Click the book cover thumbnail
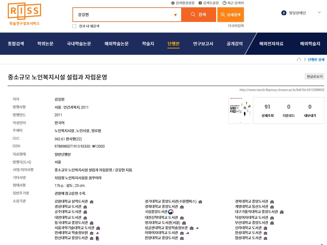This screenshot has height=245, width=327. (240, 110)
